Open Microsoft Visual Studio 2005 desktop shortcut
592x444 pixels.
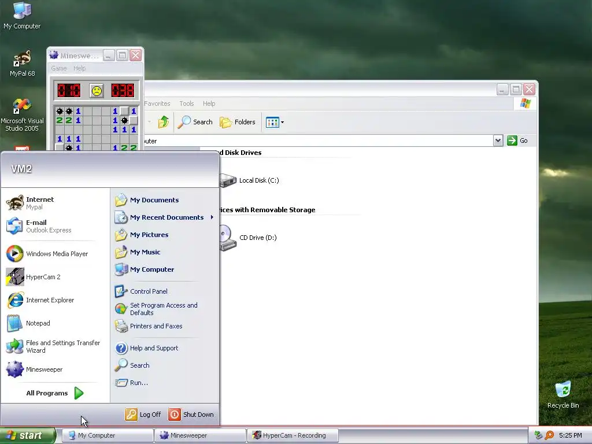click(22, 115)
